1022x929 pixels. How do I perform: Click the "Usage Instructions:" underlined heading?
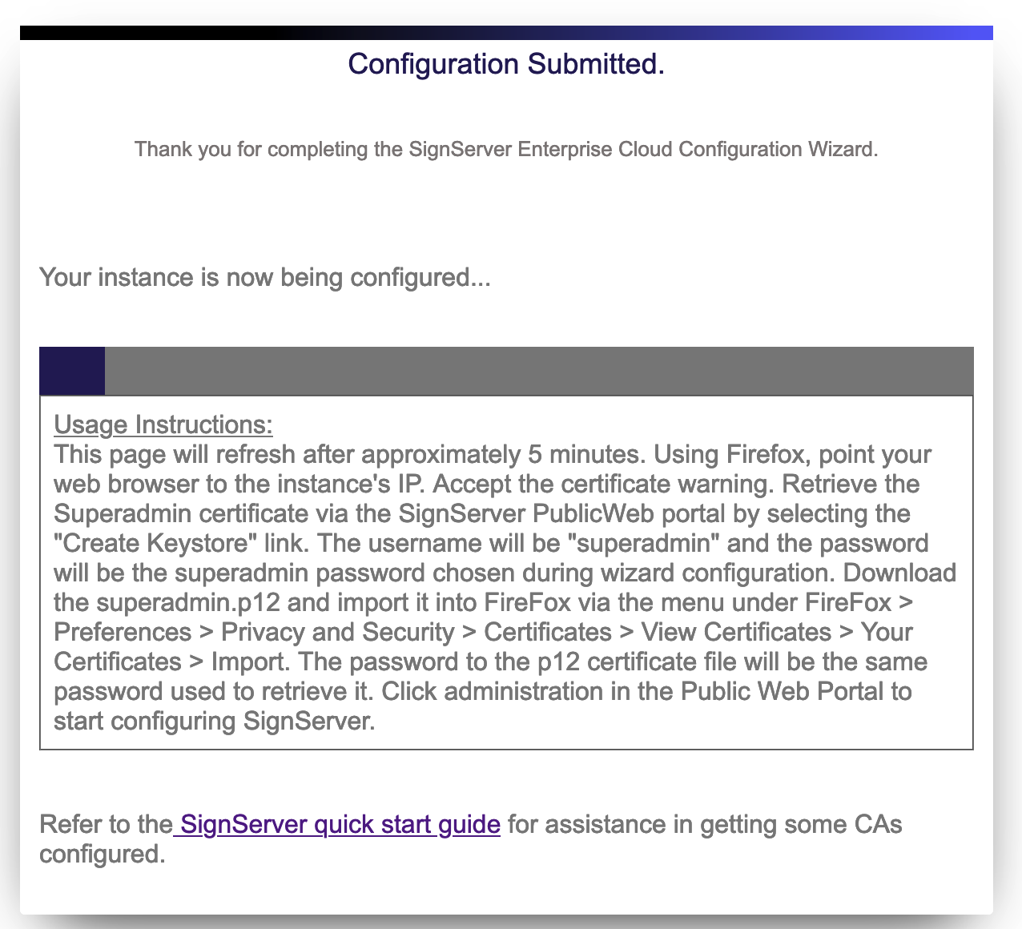point(163,424)
